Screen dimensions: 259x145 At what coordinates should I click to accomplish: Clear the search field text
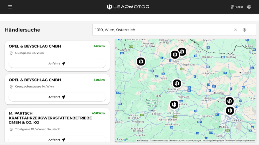(235, 30)
